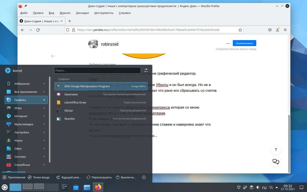
Task: Switch keyboard layout ru indicator
Action: [265, 187]
